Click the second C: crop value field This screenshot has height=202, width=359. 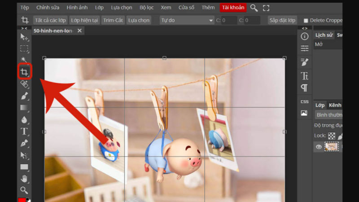tap(252, 20)
